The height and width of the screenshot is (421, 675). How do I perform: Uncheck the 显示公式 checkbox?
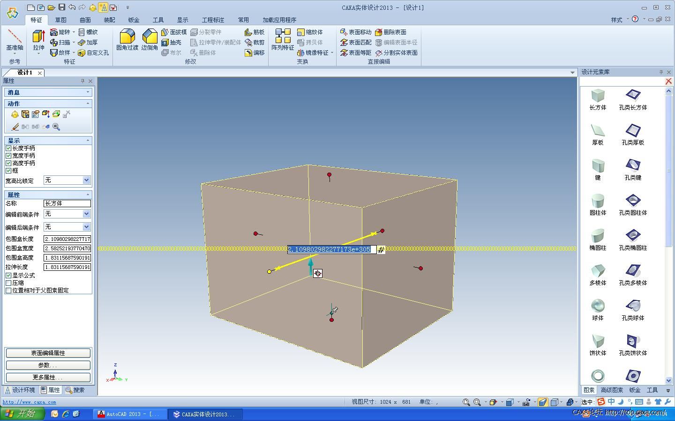(x=8, y=276)
